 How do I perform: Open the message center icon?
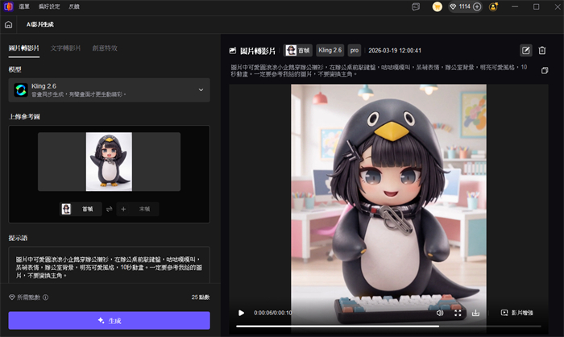416,6
